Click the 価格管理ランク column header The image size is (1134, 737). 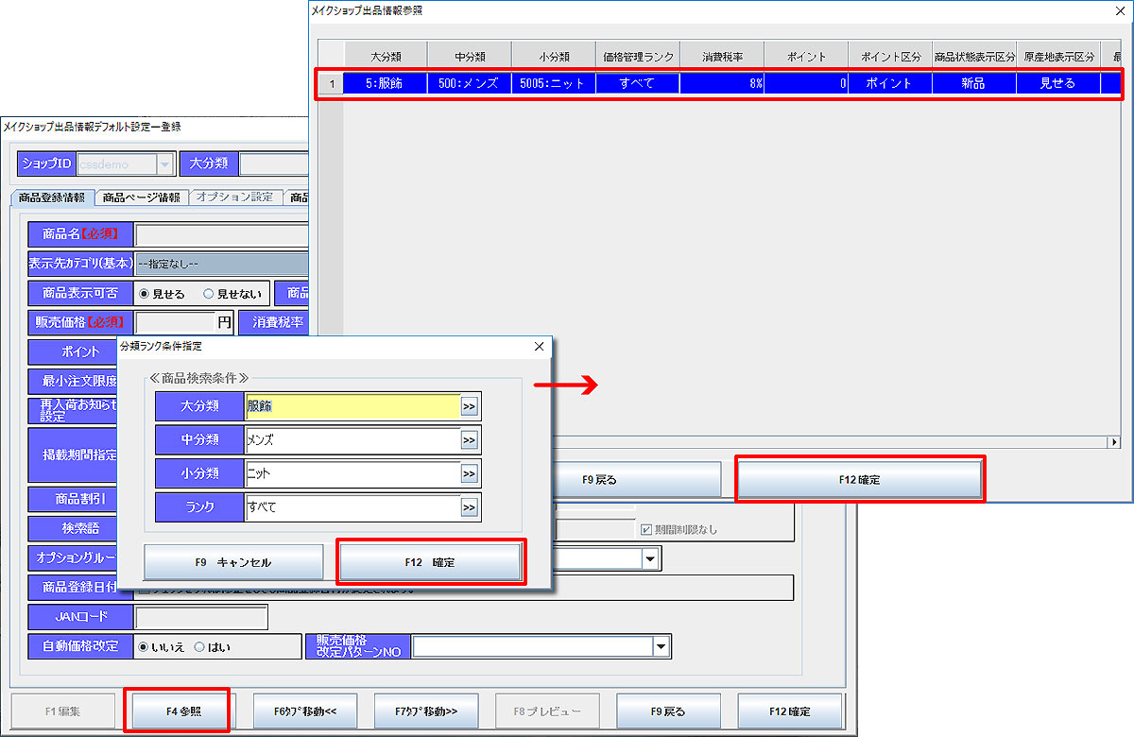click(638, 57)
